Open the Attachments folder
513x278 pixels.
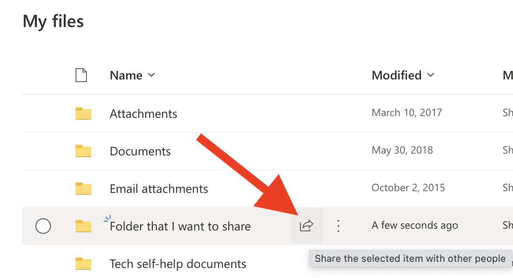pos(143,114)
